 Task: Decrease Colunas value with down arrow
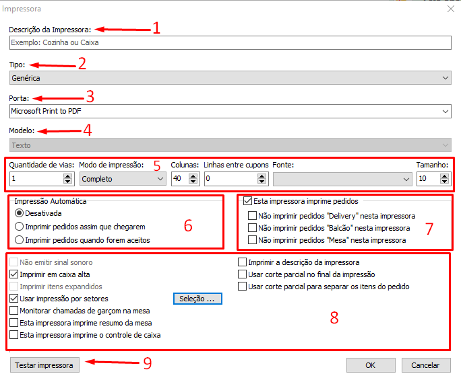click(193, 182)
